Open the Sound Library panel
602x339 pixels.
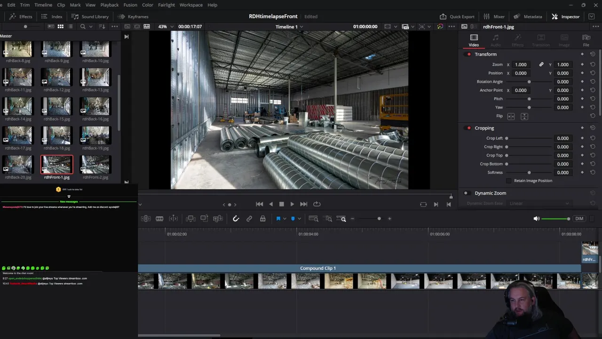(90, 16)
